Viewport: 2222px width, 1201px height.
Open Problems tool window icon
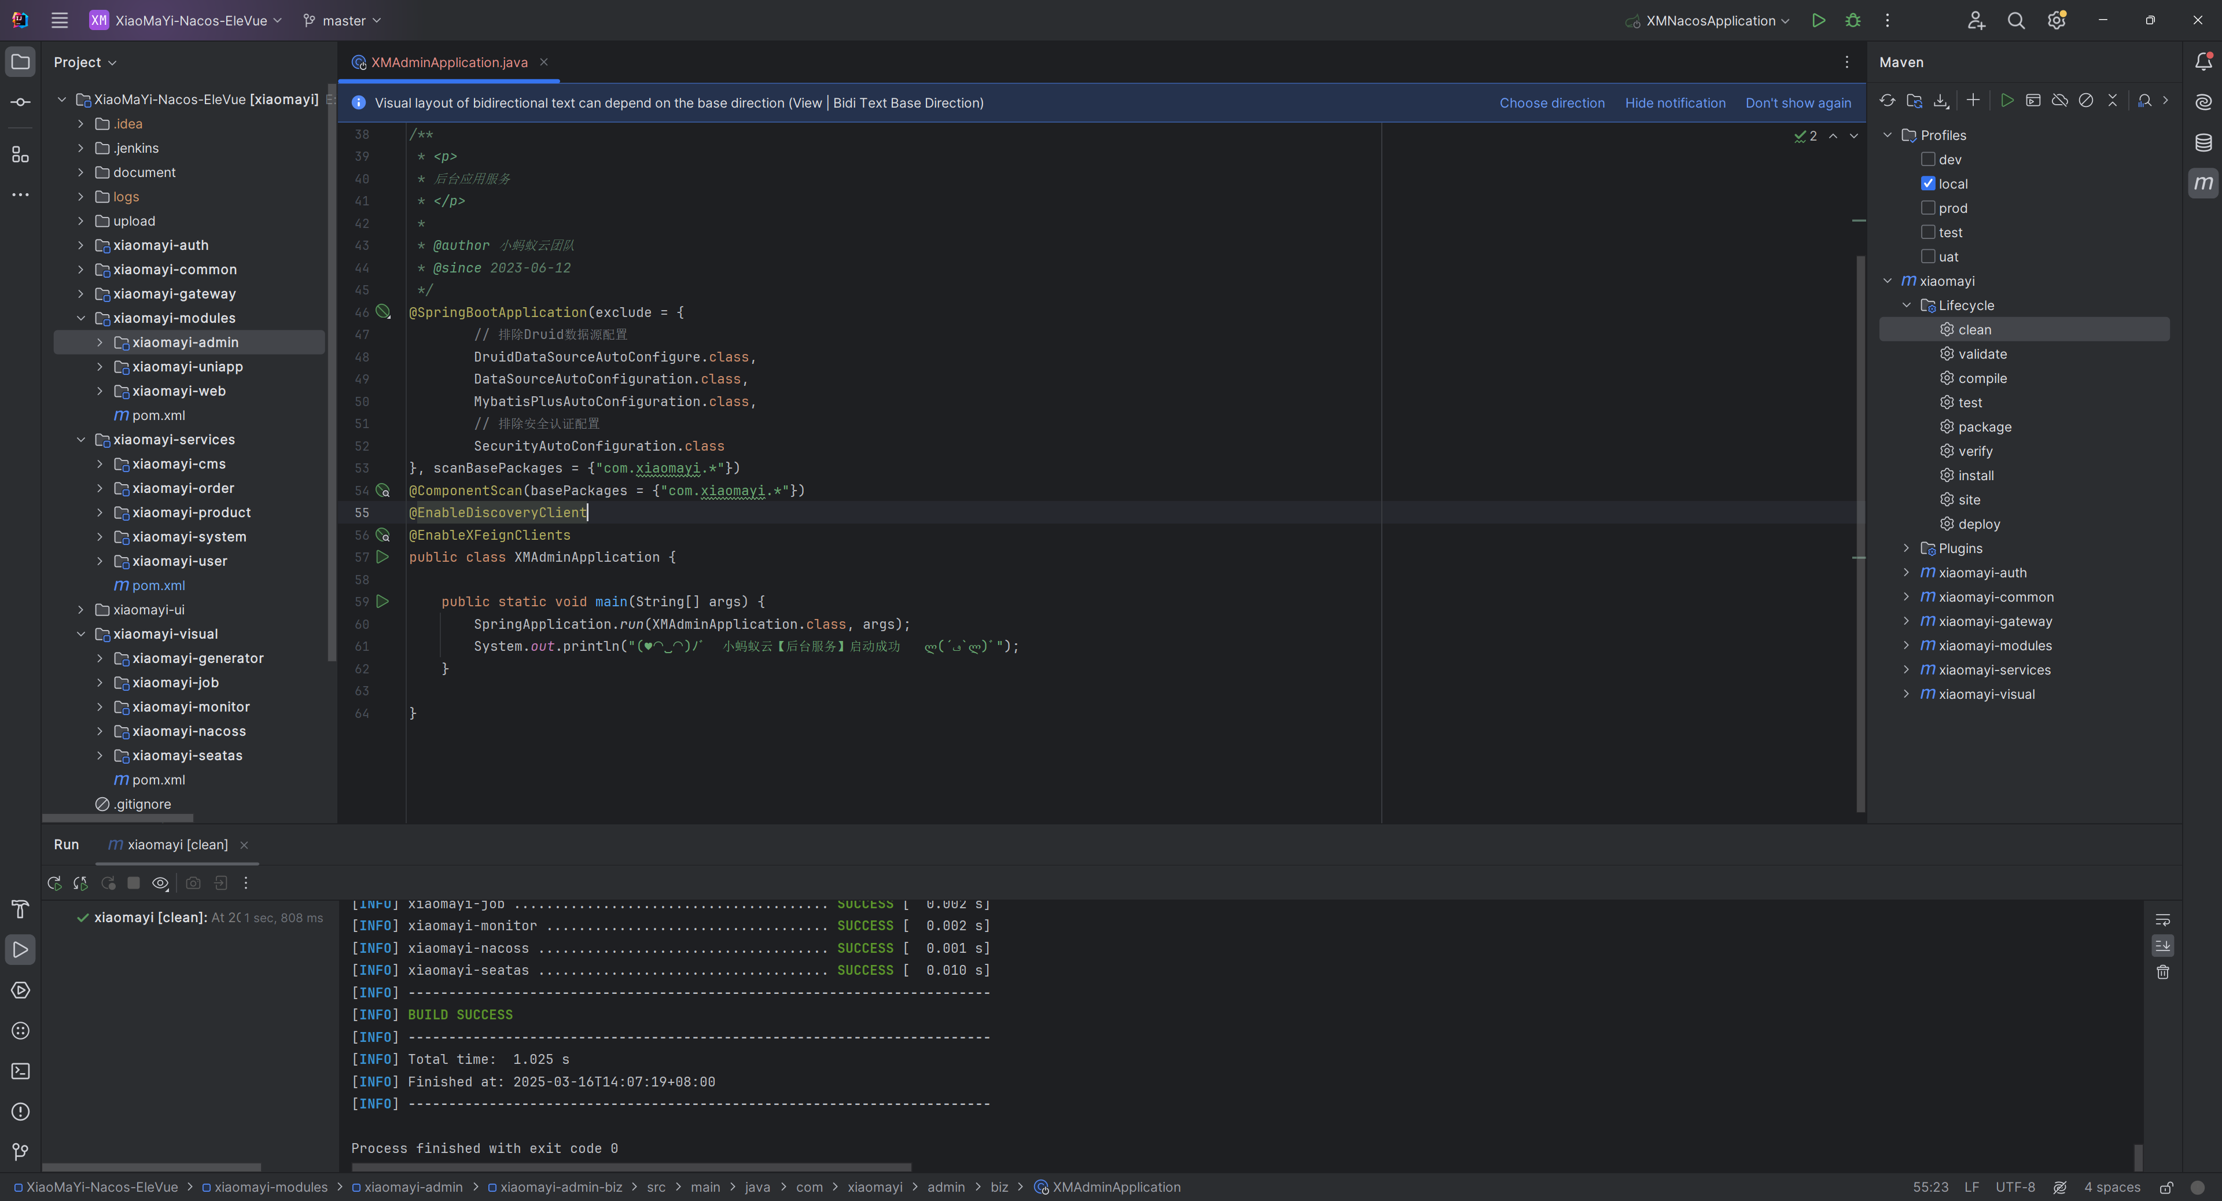[21, 1112]
